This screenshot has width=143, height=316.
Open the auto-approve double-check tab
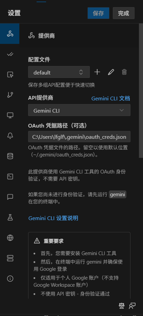tap(10, 54)
